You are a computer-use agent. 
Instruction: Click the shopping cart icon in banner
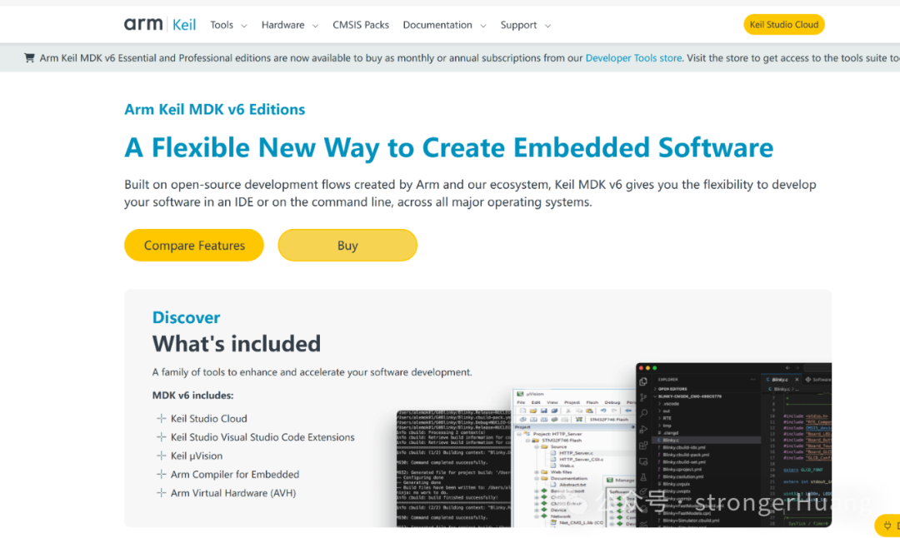click(30, 58)
